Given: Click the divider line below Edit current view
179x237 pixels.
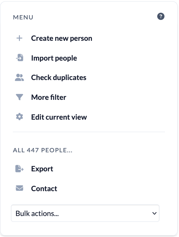Looking at the screenshot, I should pos(89,132).
